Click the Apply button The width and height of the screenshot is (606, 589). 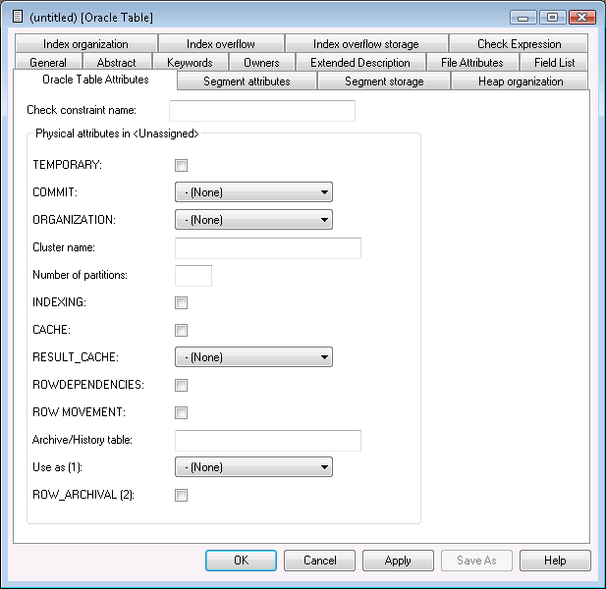tap(398, 561)
